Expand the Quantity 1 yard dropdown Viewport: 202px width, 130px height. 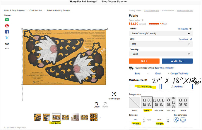[161, 54]
